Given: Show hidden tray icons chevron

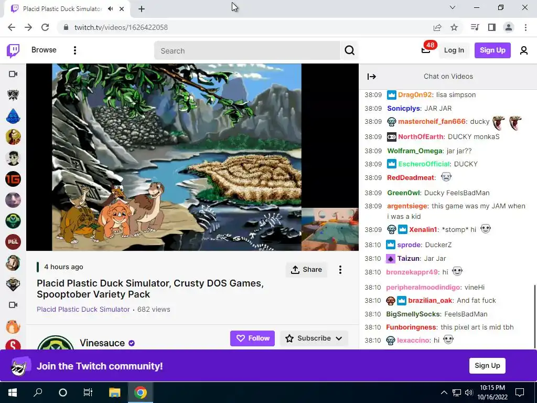Looking at the screenshot, I should [x=444, y=393].
